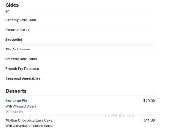Open the Key Lime Pie link
This screenshot has width=169, height=138.
coord(16,100)
